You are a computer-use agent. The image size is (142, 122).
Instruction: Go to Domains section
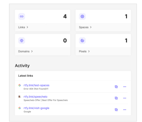[x=26, y=51]
